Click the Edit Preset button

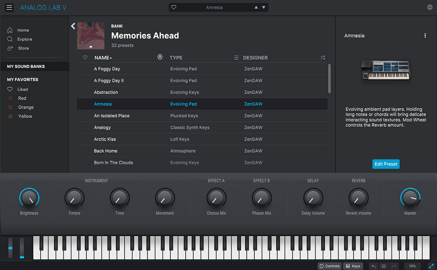pos(386,164)
